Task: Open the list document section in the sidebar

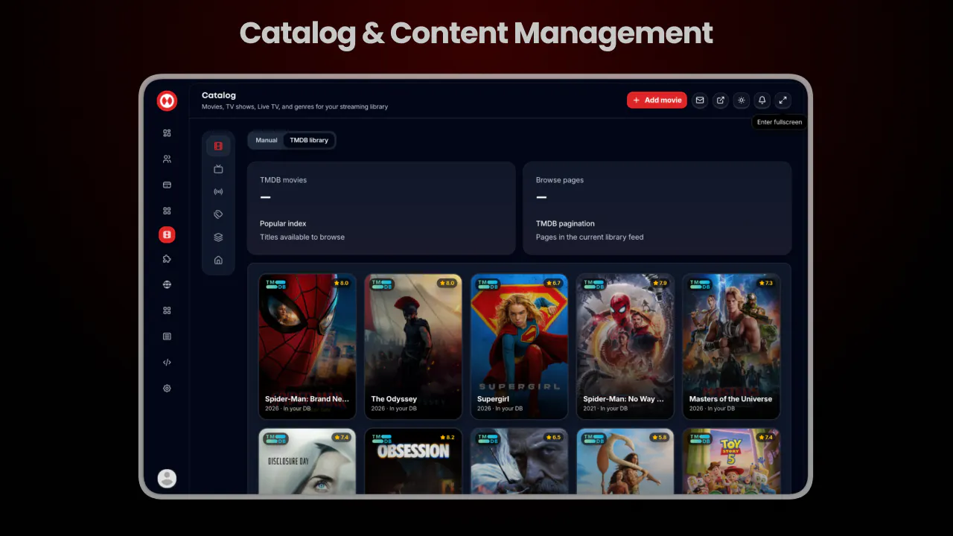Action: click(167, 336)
